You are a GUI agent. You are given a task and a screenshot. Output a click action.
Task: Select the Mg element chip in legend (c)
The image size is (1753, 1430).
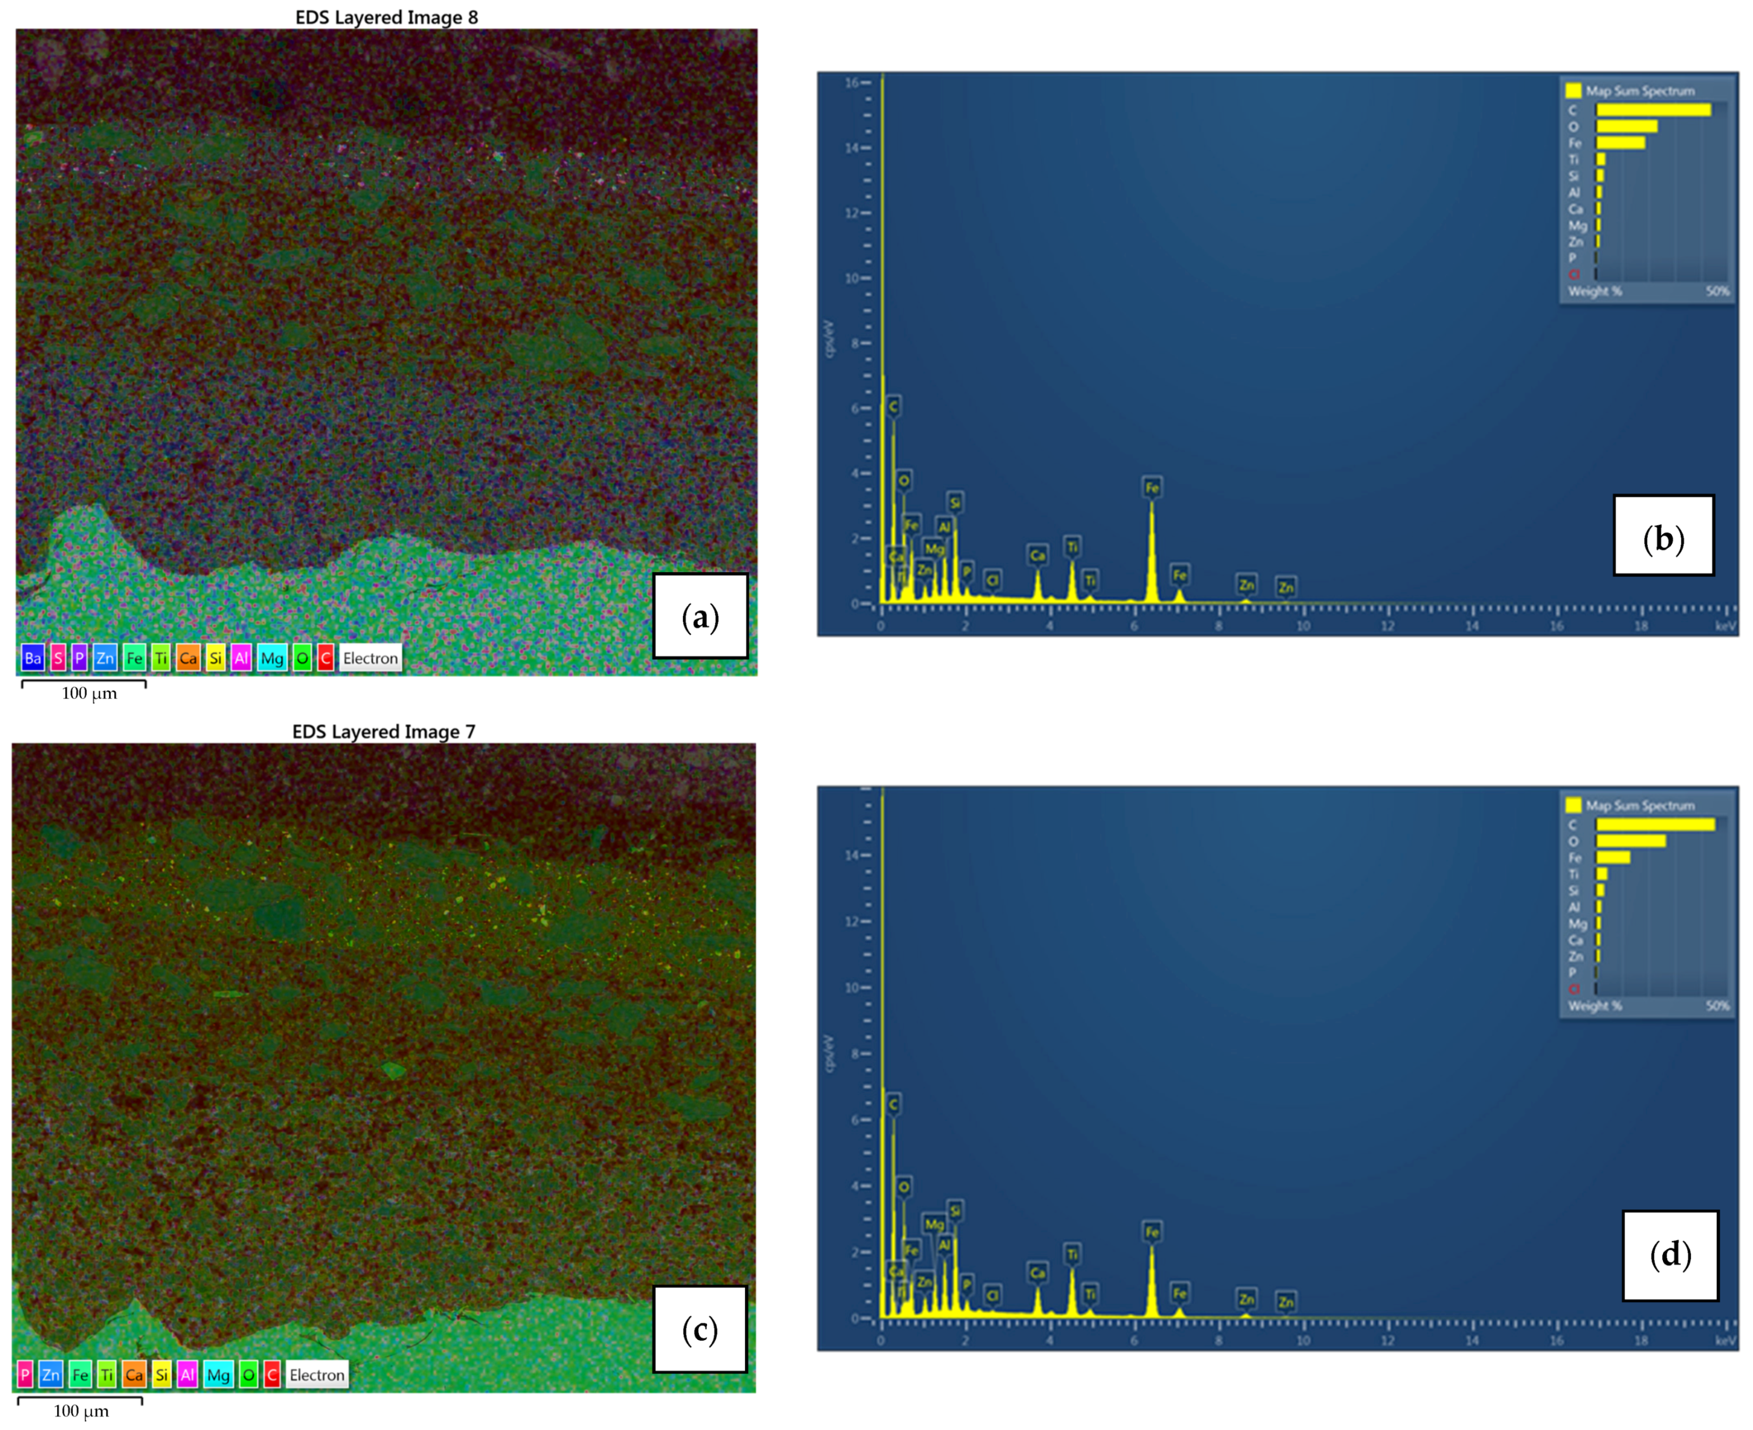(219, 1374)
